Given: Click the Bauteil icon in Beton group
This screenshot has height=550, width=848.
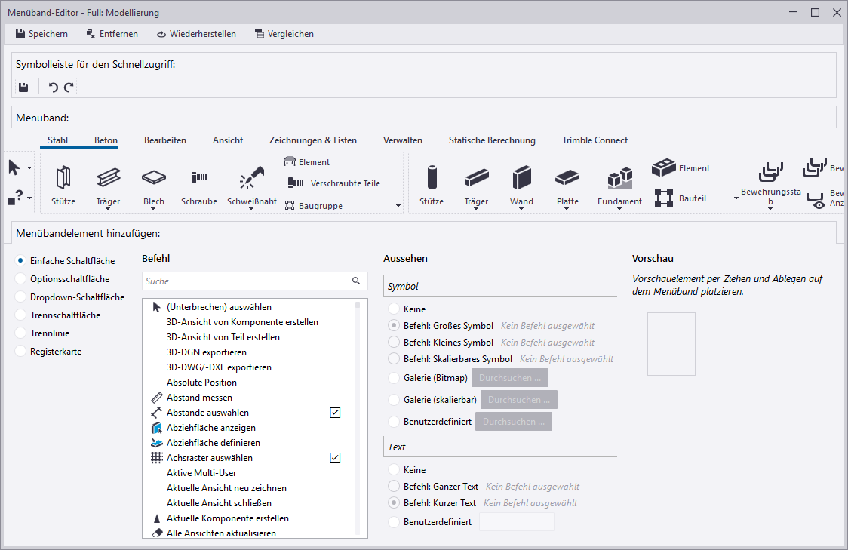Looking at the screenshot, I should [x=664, y=198].
